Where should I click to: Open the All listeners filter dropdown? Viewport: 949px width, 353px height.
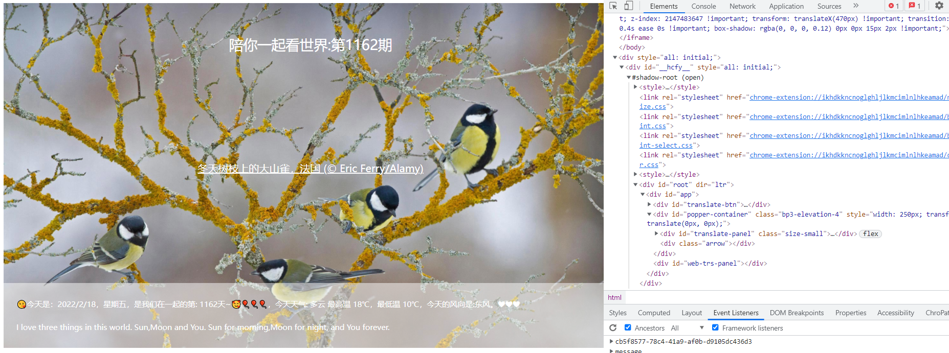pyautogui.click(x=688, y=328)
